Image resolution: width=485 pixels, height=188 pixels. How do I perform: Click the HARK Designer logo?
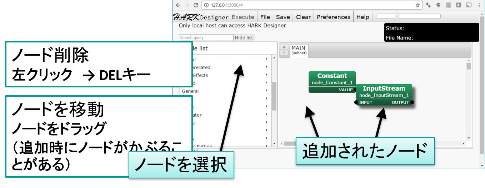point(201,17)
